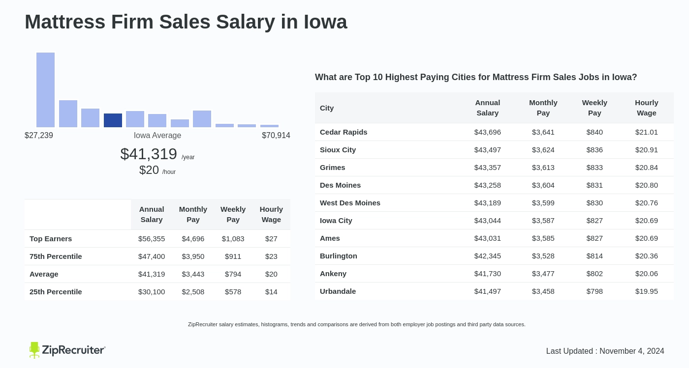Click the Top Earners row label
The image size is (689, 368).
pos(51,239)
